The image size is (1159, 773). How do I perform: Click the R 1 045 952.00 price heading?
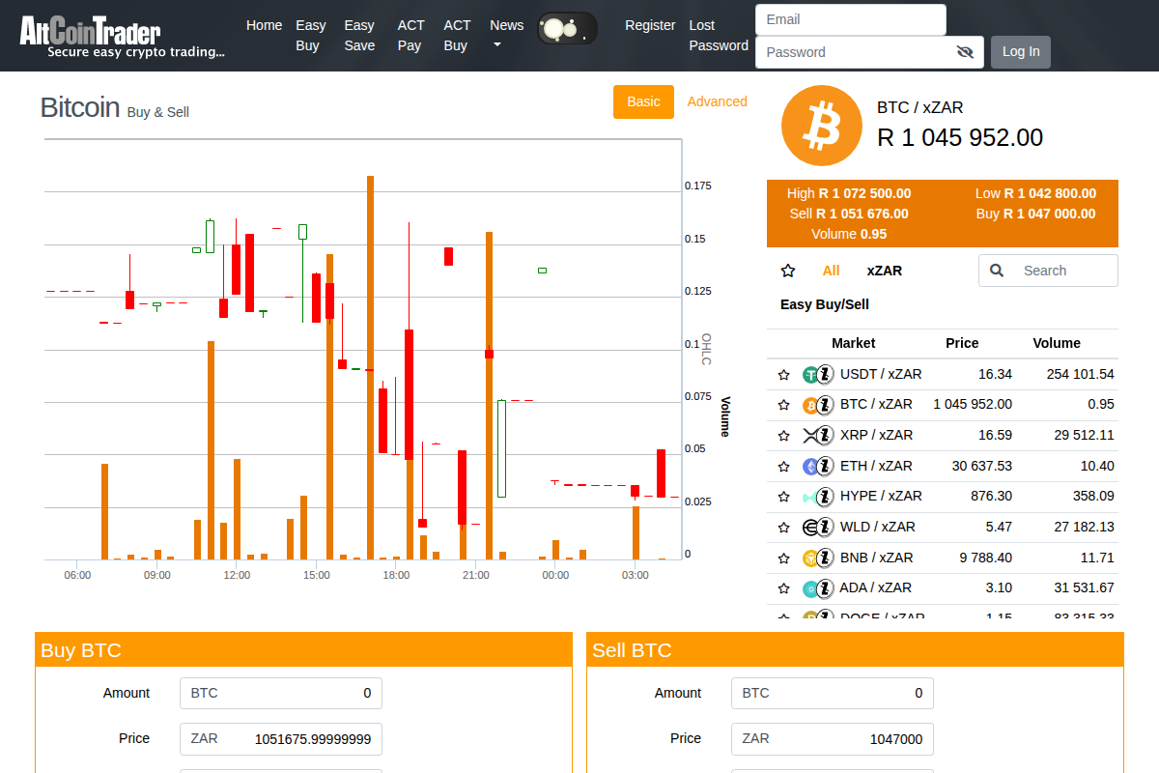[960, 137]
